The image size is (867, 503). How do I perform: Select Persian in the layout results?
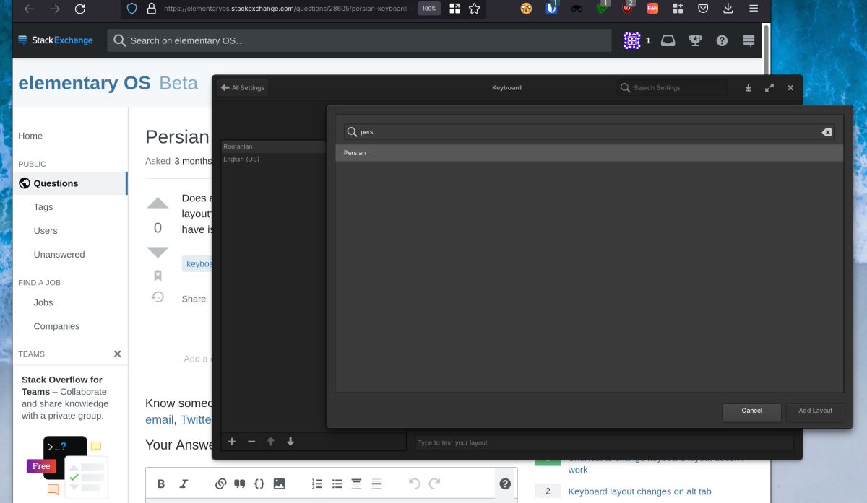[x=589, y=153]
